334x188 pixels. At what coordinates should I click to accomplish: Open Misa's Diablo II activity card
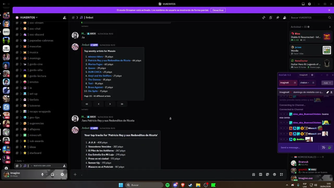click(x=311, y=37)
